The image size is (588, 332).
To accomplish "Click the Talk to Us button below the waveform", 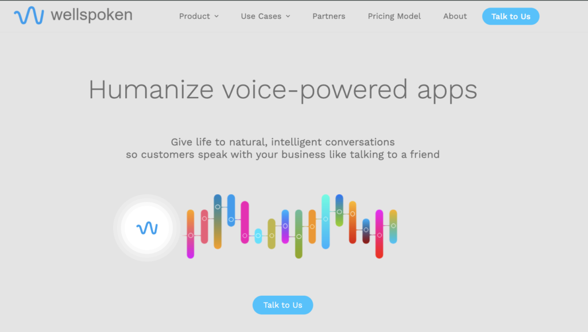I will click(x=283, y=305).
